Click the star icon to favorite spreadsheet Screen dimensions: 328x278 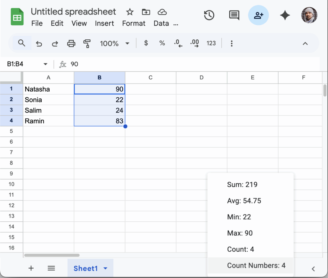tap(130, 12)
